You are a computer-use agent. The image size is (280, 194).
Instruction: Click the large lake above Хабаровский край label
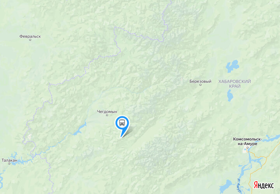232,66
